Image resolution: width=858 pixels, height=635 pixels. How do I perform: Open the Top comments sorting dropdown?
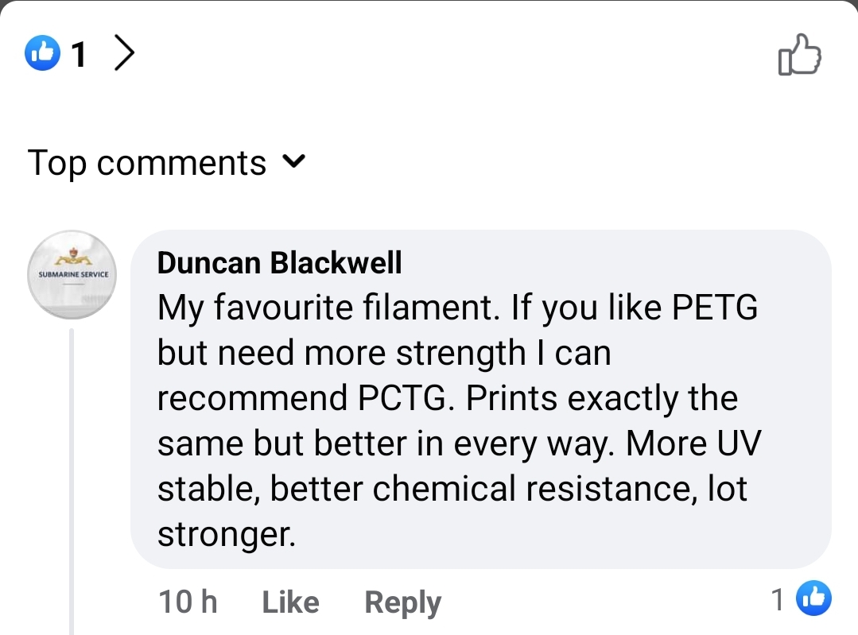(x=167, y=162)
